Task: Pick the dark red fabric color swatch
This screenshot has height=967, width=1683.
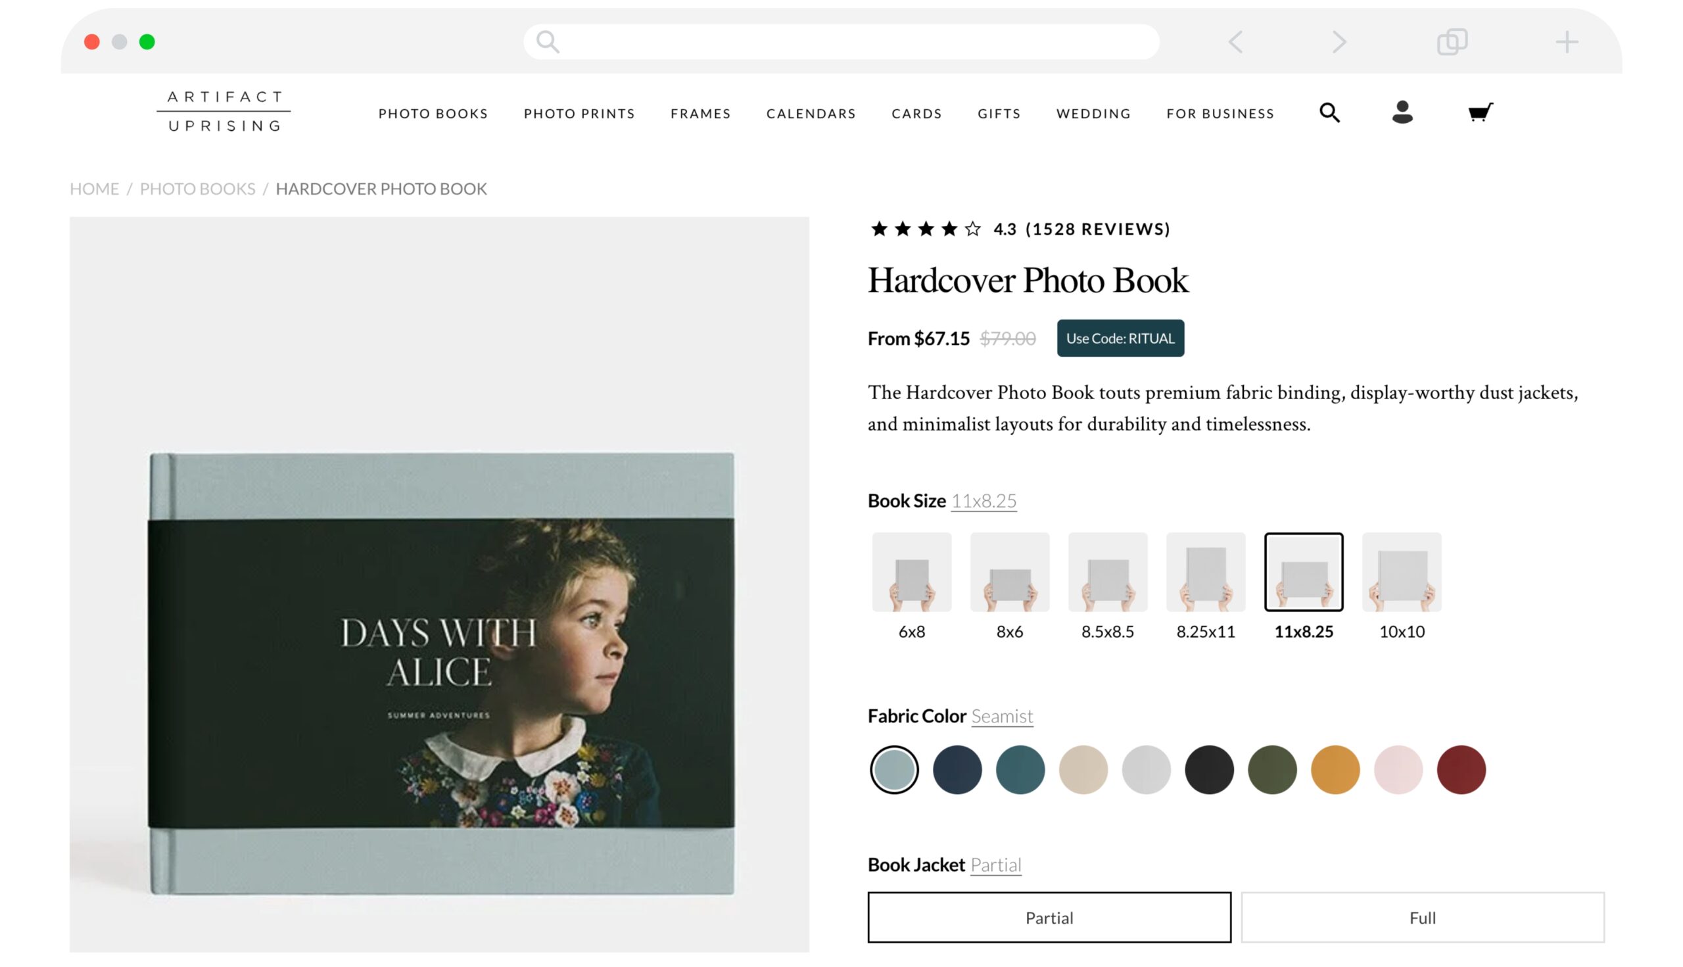Action: (x=1461, y=770)
